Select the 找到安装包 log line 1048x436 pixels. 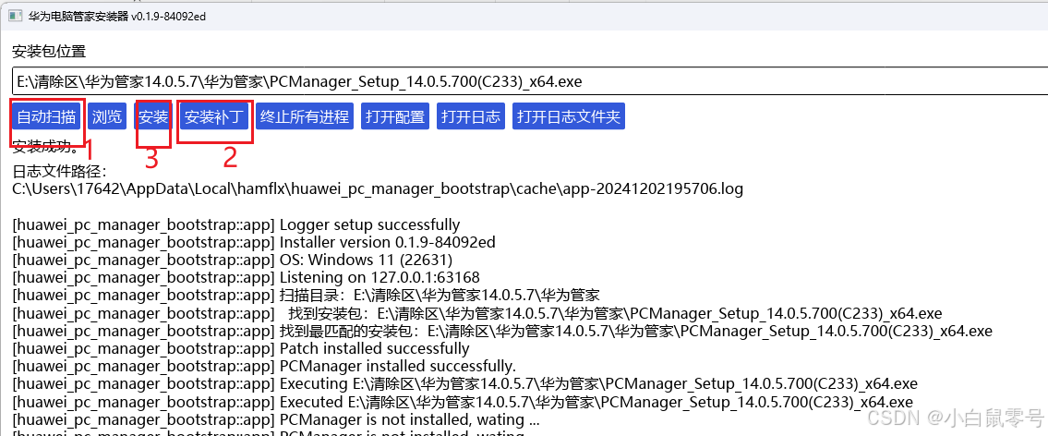[x=477, y=313]
